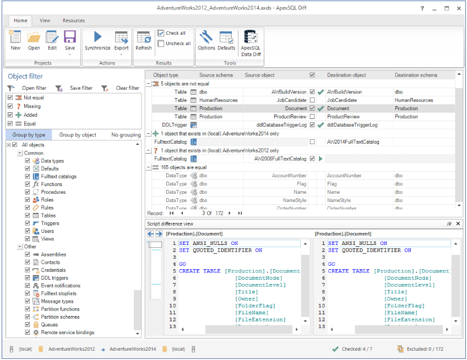Click the AW2008FullTextCatalog sync direction arrow
The width and height of the screenshot is (467, 360).
(x=321, y=159)
